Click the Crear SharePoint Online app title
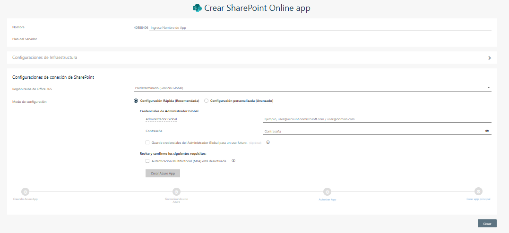This screenshot has width=509, height=233. (x=257, y=8)
